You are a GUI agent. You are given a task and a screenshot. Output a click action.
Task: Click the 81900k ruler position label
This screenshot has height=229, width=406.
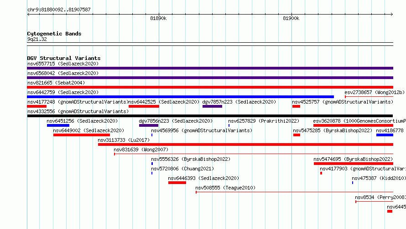tap(291, 18)
